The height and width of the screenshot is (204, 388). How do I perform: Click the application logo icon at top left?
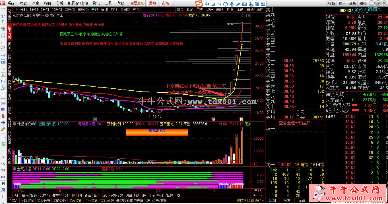[3, 3]
